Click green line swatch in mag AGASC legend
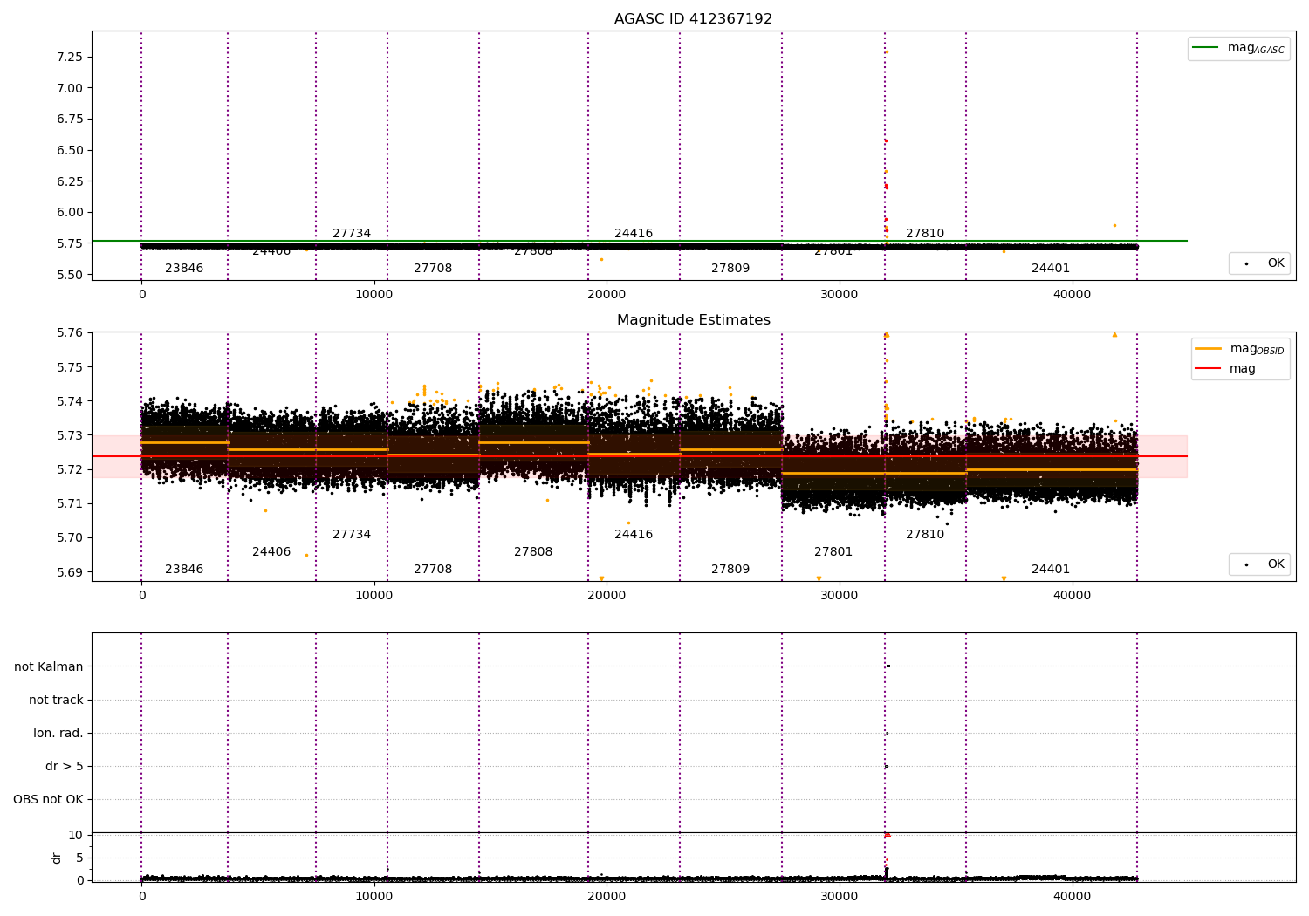Image resolution: width=1309 pixels, height=916 pixels. 1205,48
